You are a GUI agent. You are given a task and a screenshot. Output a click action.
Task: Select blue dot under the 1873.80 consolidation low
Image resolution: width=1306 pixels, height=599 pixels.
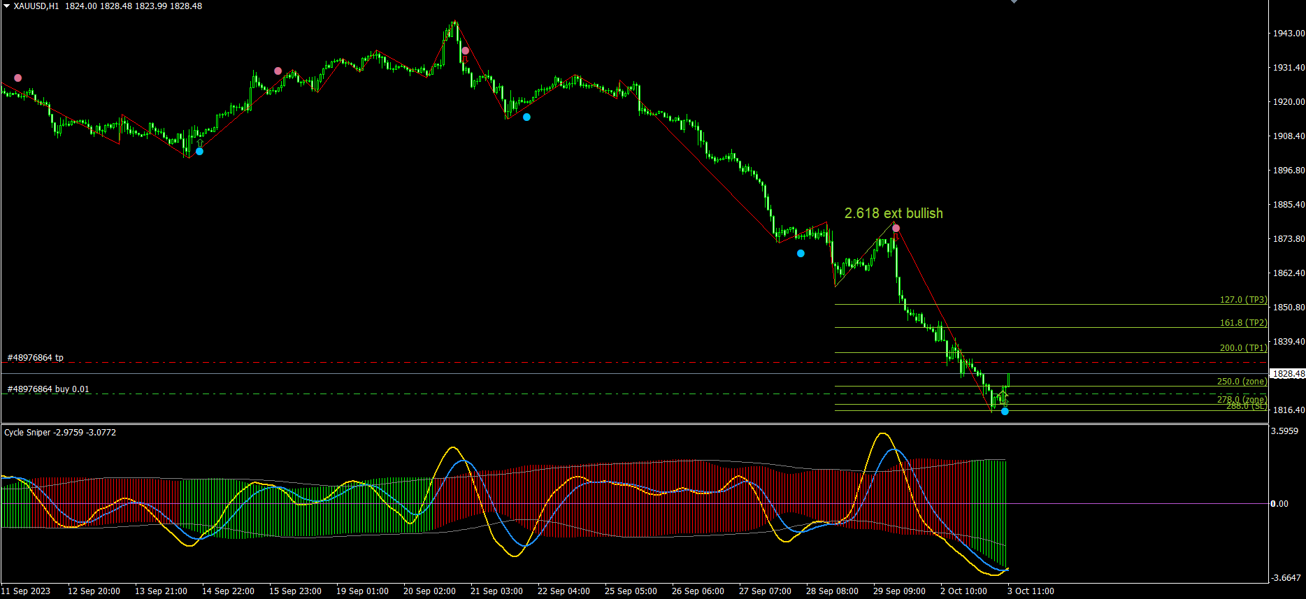tap(801, 254)
